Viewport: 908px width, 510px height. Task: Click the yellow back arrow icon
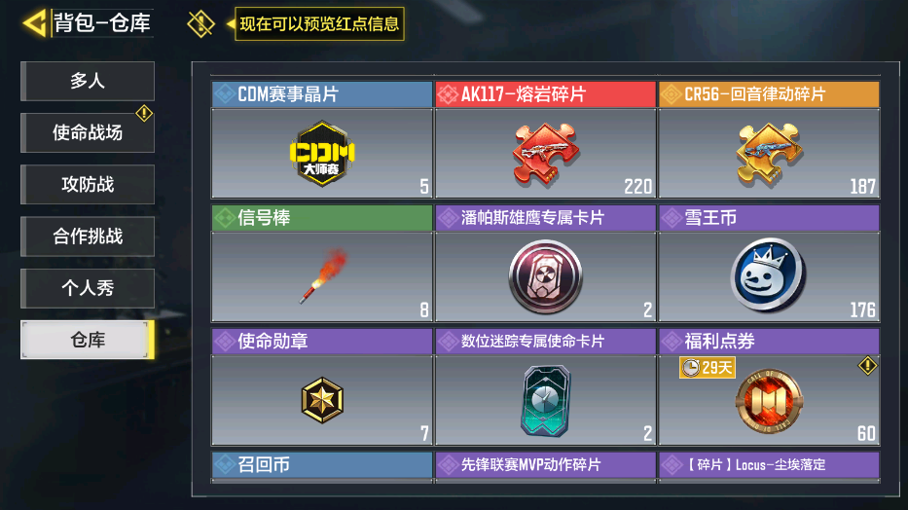(x=35, y=23)
